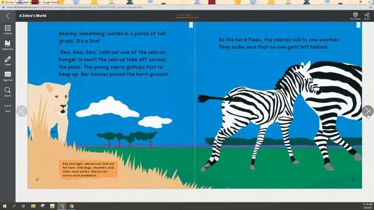The width and height of the screenshot is (374, 210).
Task: Open the Chrome icon on taskbar
Action: pos(71,206)
